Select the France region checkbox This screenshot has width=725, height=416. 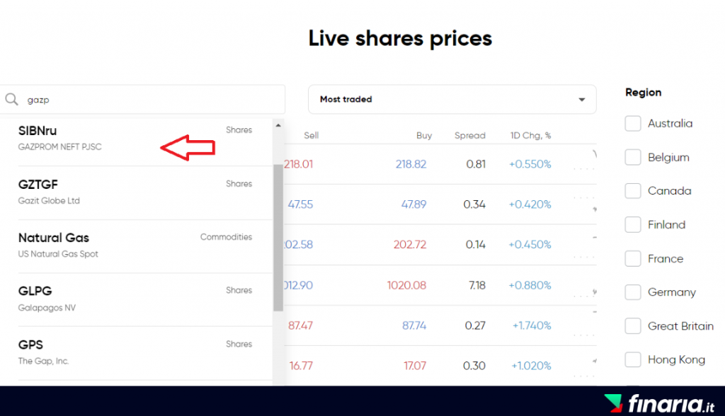(633, 259)
